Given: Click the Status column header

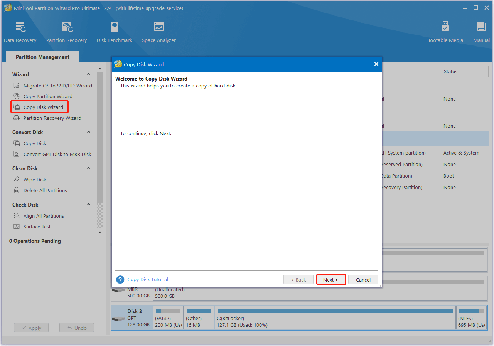Looking at the screenshot, I should (465, 71).
